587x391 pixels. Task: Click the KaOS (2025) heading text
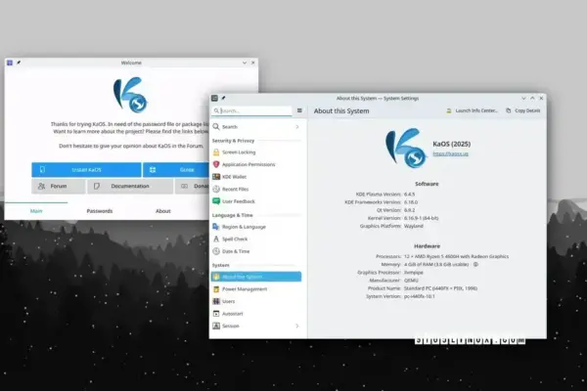pos(451,144)
